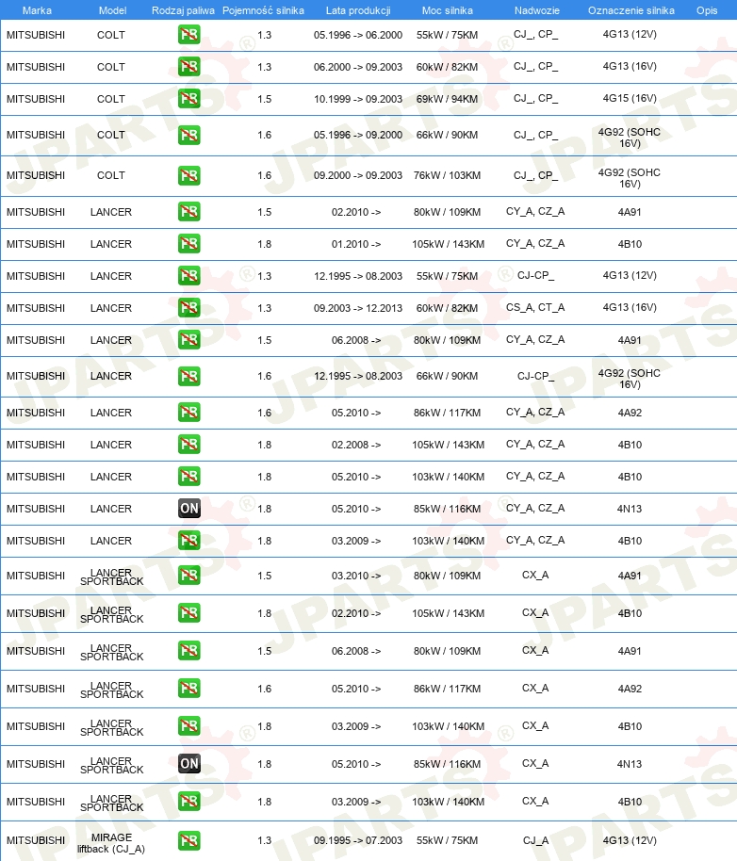Select fuel icon for COLT 76kW / 103KM
Screen dimensions: 737x861
pyautogui.click(x=188, y=175)
